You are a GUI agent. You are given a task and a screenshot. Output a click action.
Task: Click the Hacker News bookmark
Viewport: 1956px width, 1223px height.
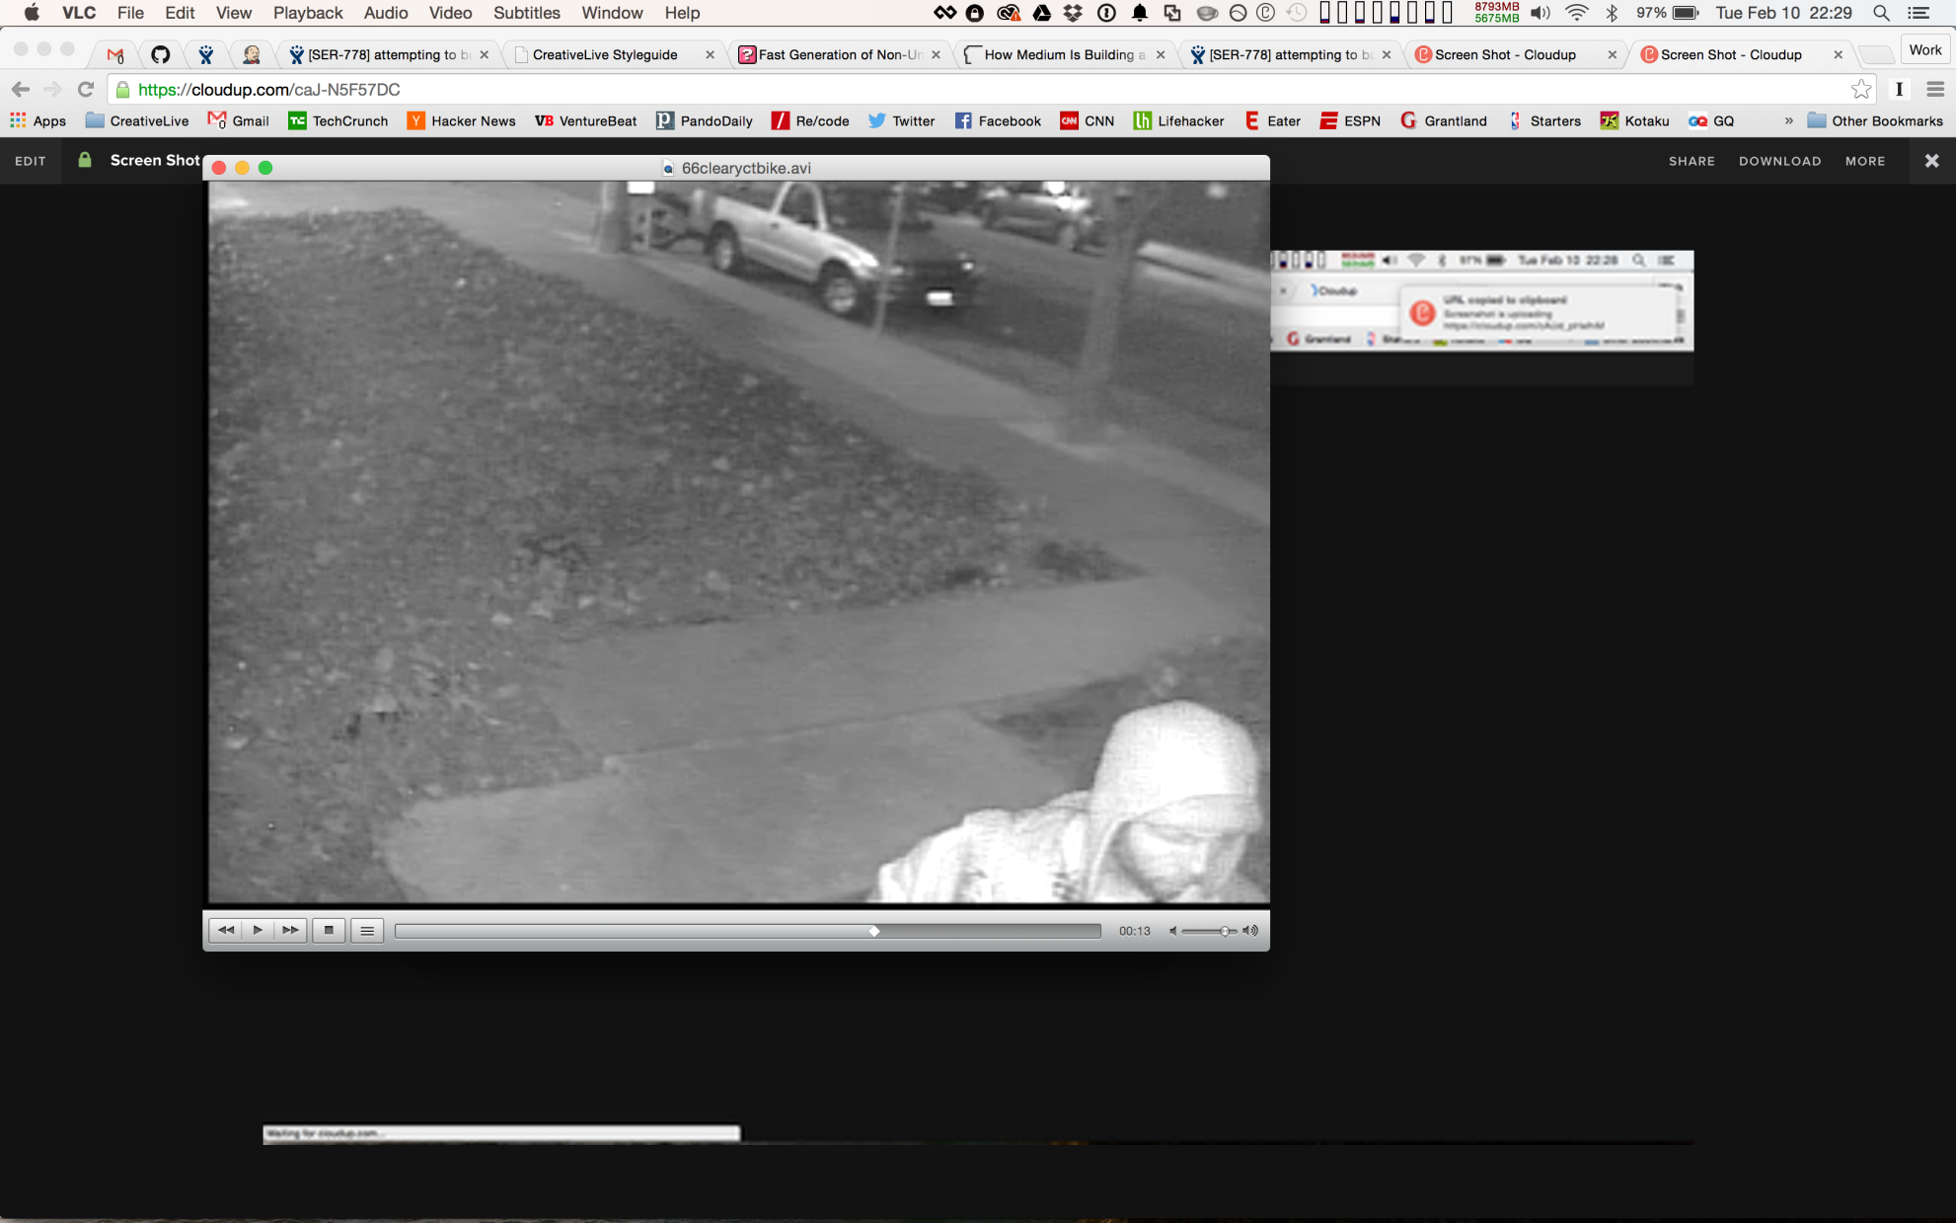[462, 120]
